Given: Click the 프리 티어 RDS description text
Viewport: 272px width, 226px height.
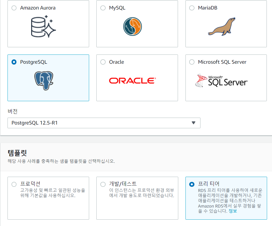Looking at the screenshot, I should pyautogui.click(x=230, y=201).
